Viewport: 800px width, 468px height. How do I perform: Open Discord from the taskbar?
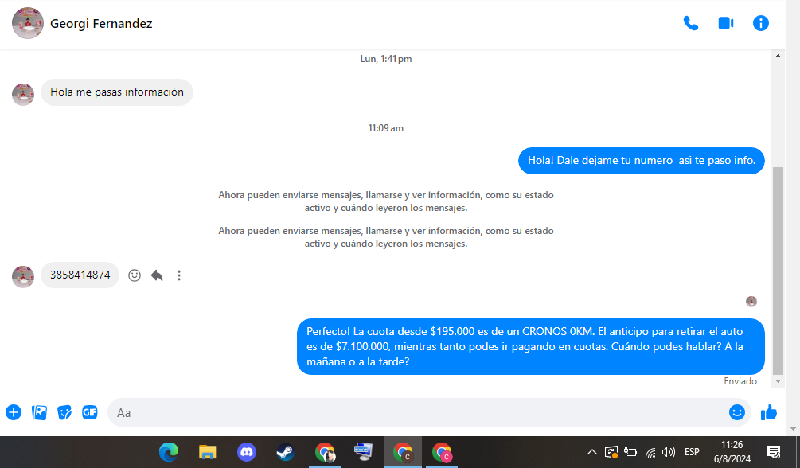(x=247, y=452)
